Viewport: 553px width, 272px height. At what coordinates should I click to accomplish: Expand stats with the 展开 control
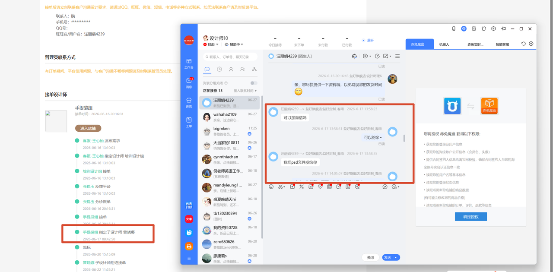point(368,40)
